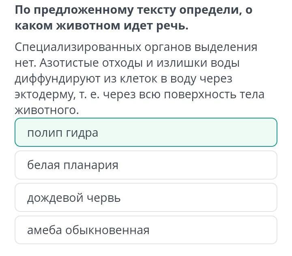292x256 pixels.
Task: Pick the answer option "дождевой червь"
Action: [146, 198]
